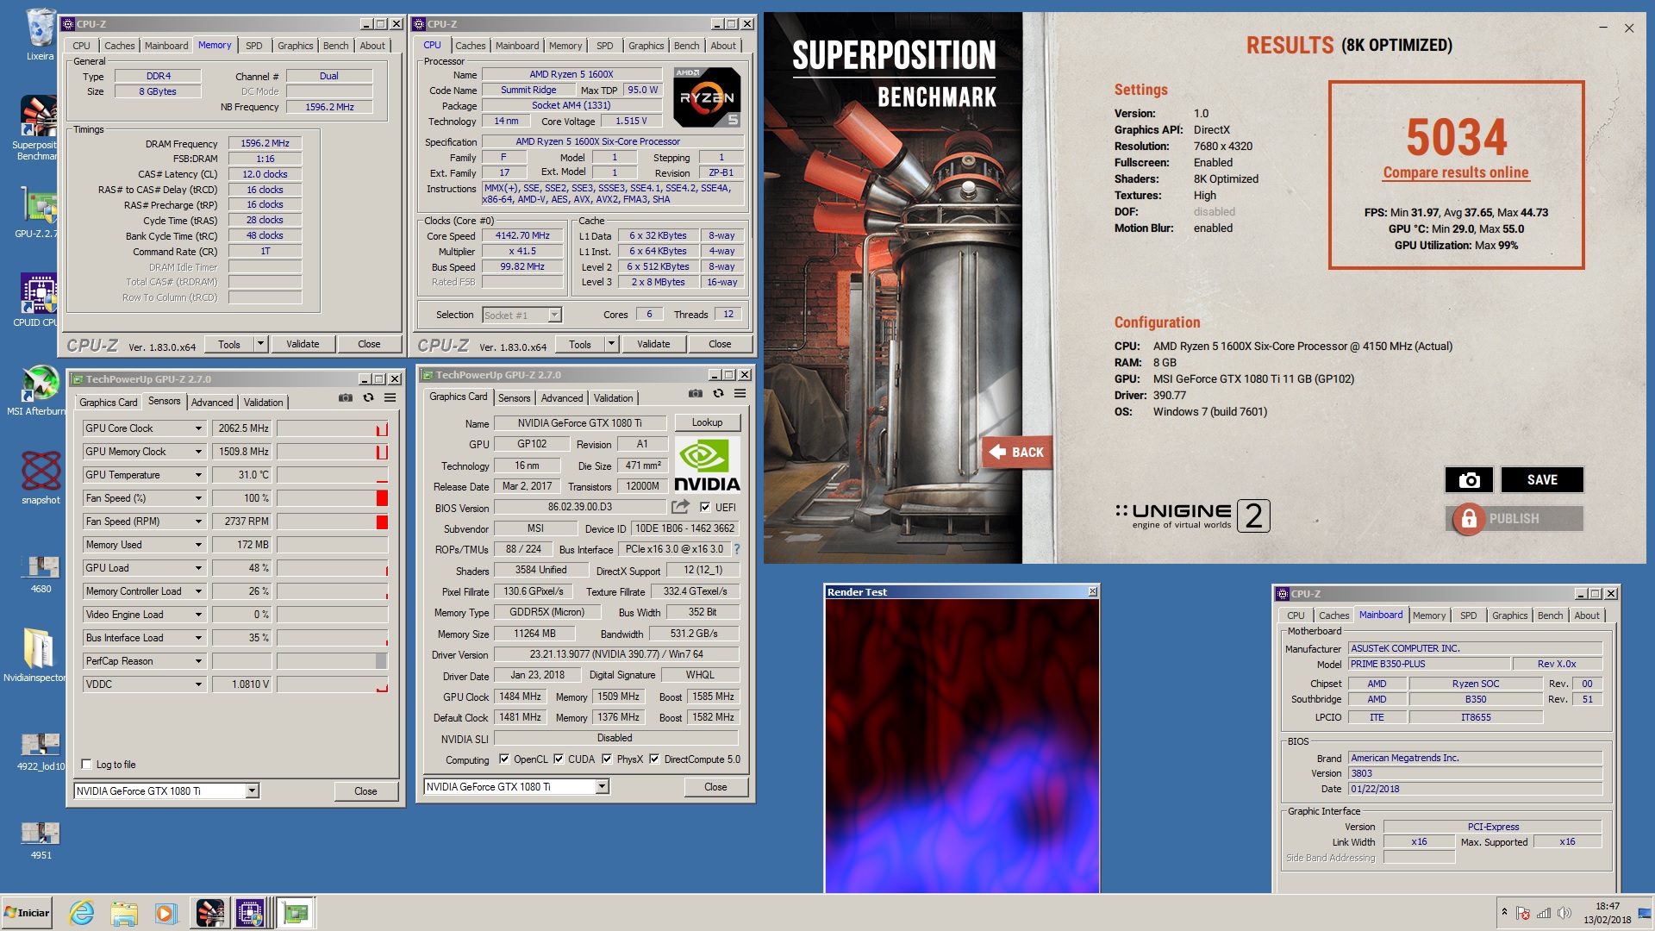Open the Nvidiainspector folder on desktop
1655x931 pixels.
coord(39,654)
